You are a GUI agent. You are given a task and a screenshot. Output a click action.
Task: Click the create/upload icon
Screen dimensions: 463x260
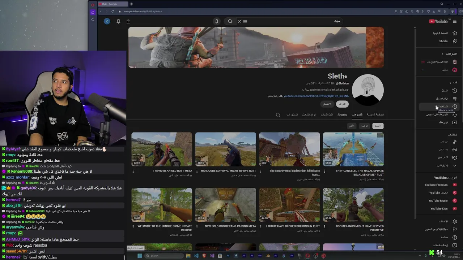(128, 21)
